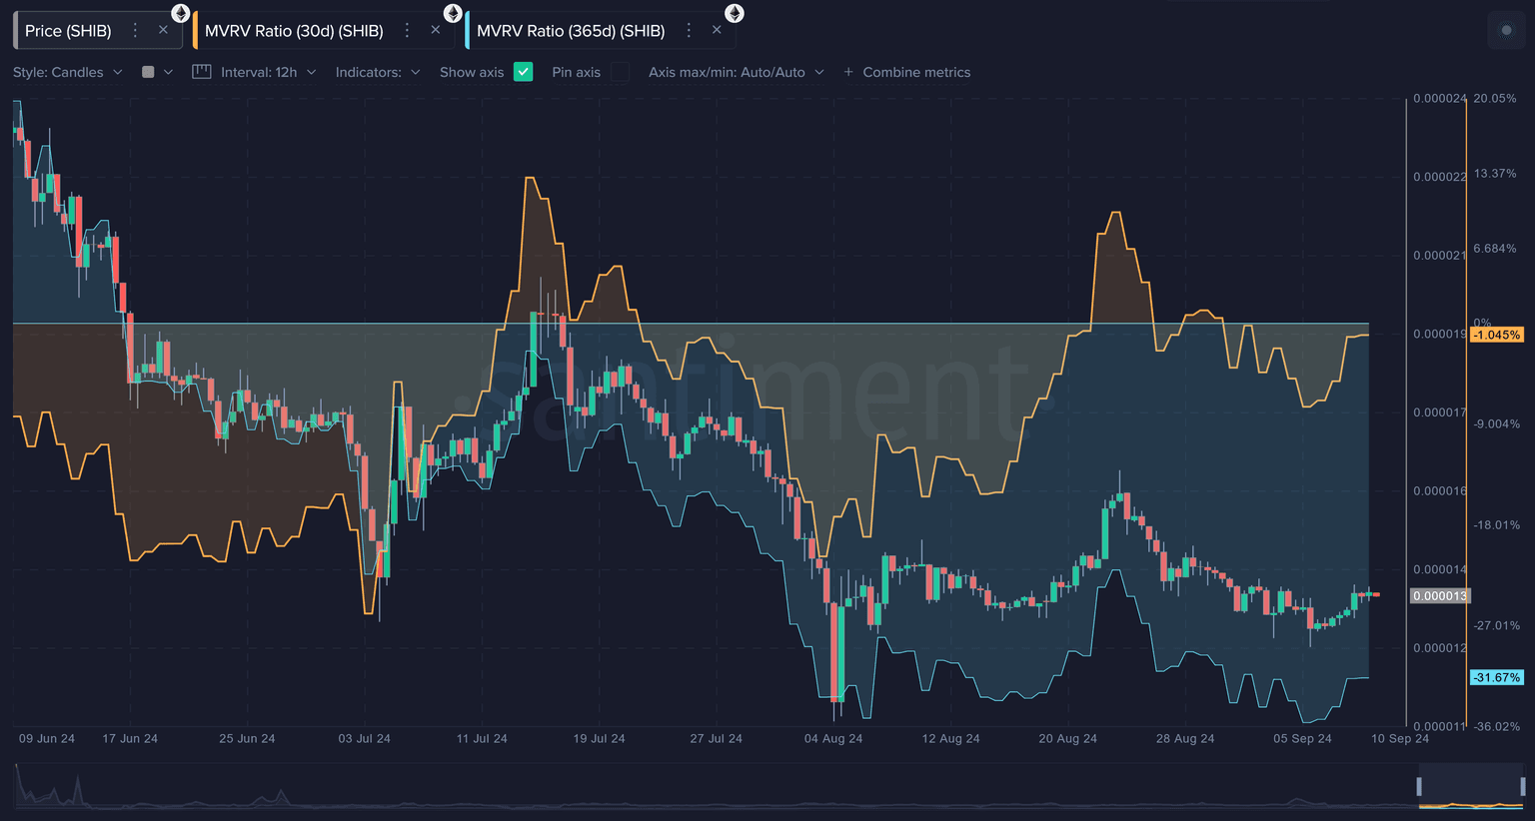
Task: Uncheck the Show axis checkbox
Action: tap(523, 72)
